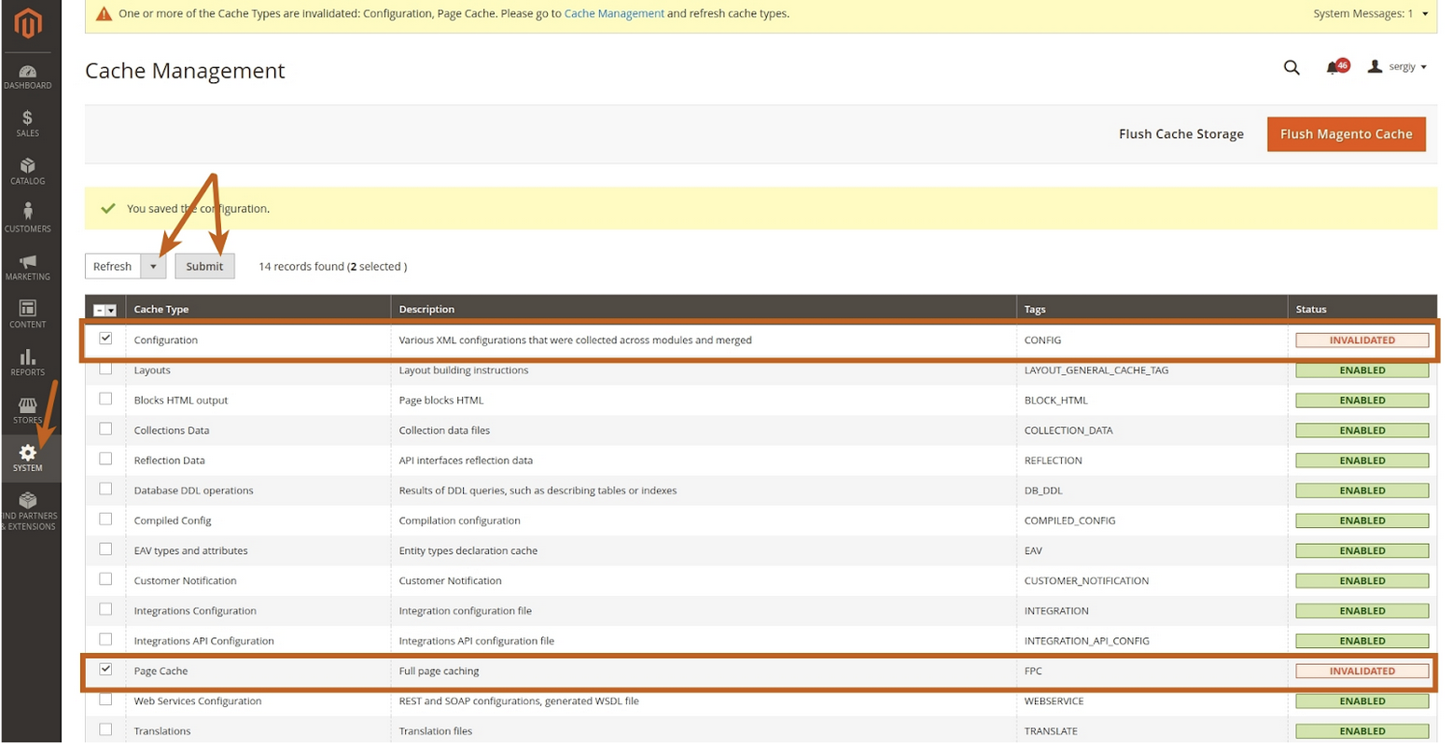The height and width of the screenshot is (748, 1452).
Task: Uncheck the Configuration cache checkbox
Action: (105, 339)
